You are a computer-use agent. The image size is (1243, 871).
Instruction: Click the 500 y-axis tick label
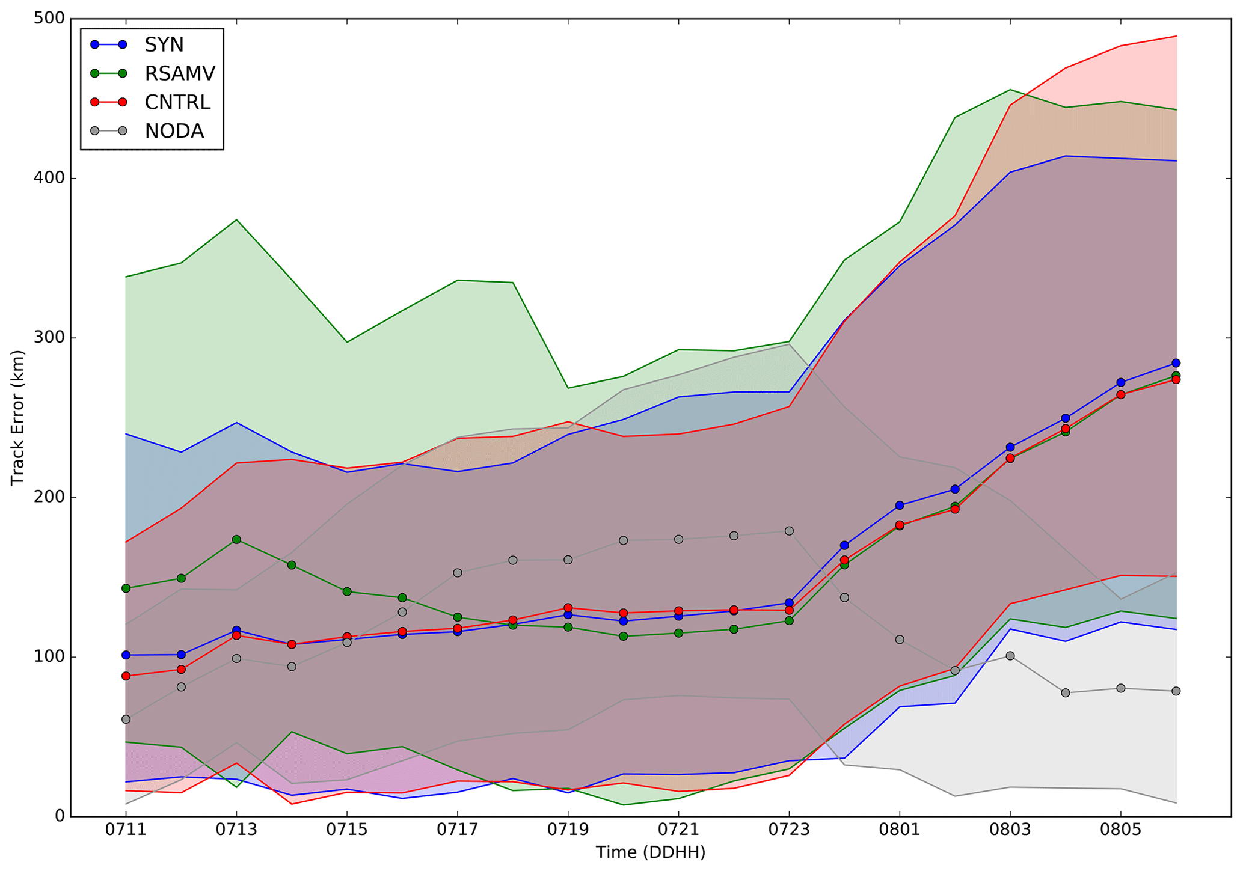pyautogui.click(x=51, y=19)
